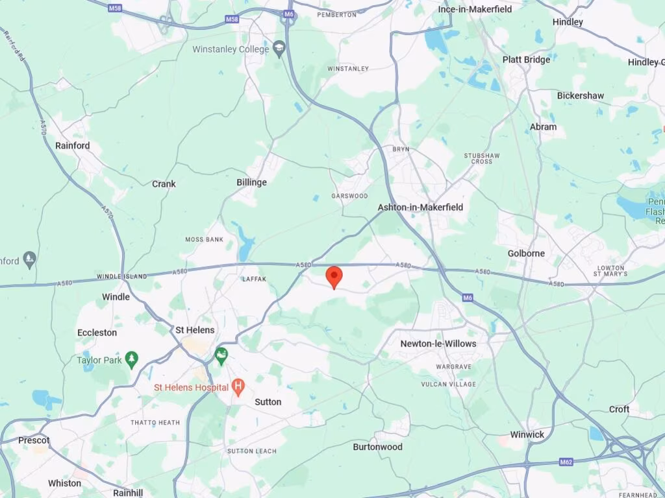Click the Burtonwood place label

pos(378,447)
